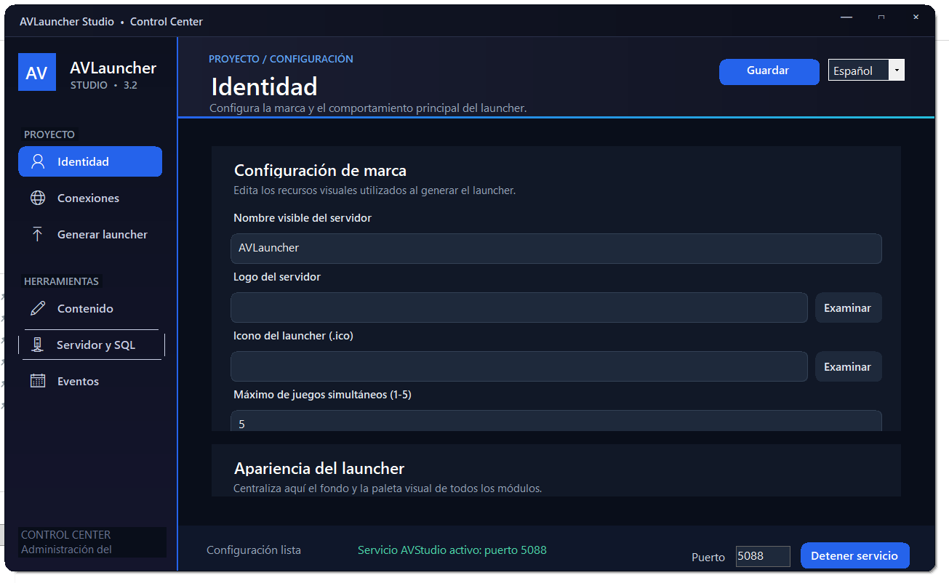Focus the Nombre visible del servidor field
Viewport: 949px width, 583px height.
point(556,248)
